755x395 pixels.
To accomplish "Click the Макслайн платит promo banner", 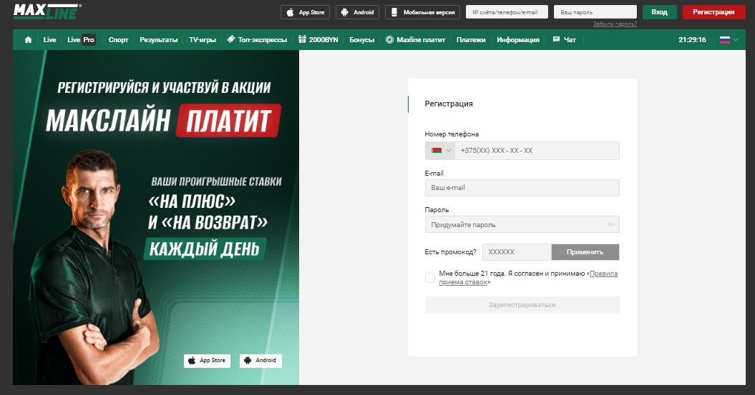I will point(156,217).
